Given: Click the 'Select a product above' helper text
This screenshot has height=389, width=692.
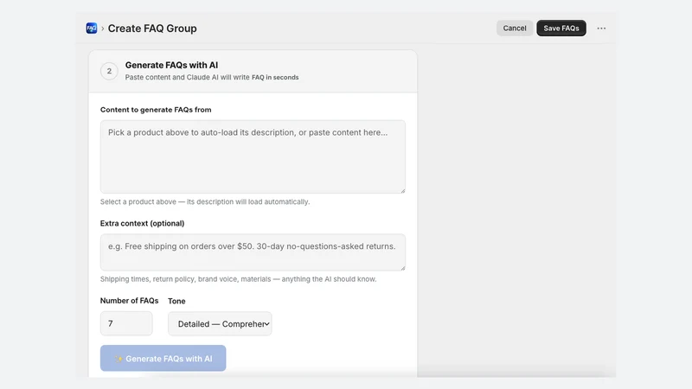Looking at the screenshot, I should click(205, 201).
